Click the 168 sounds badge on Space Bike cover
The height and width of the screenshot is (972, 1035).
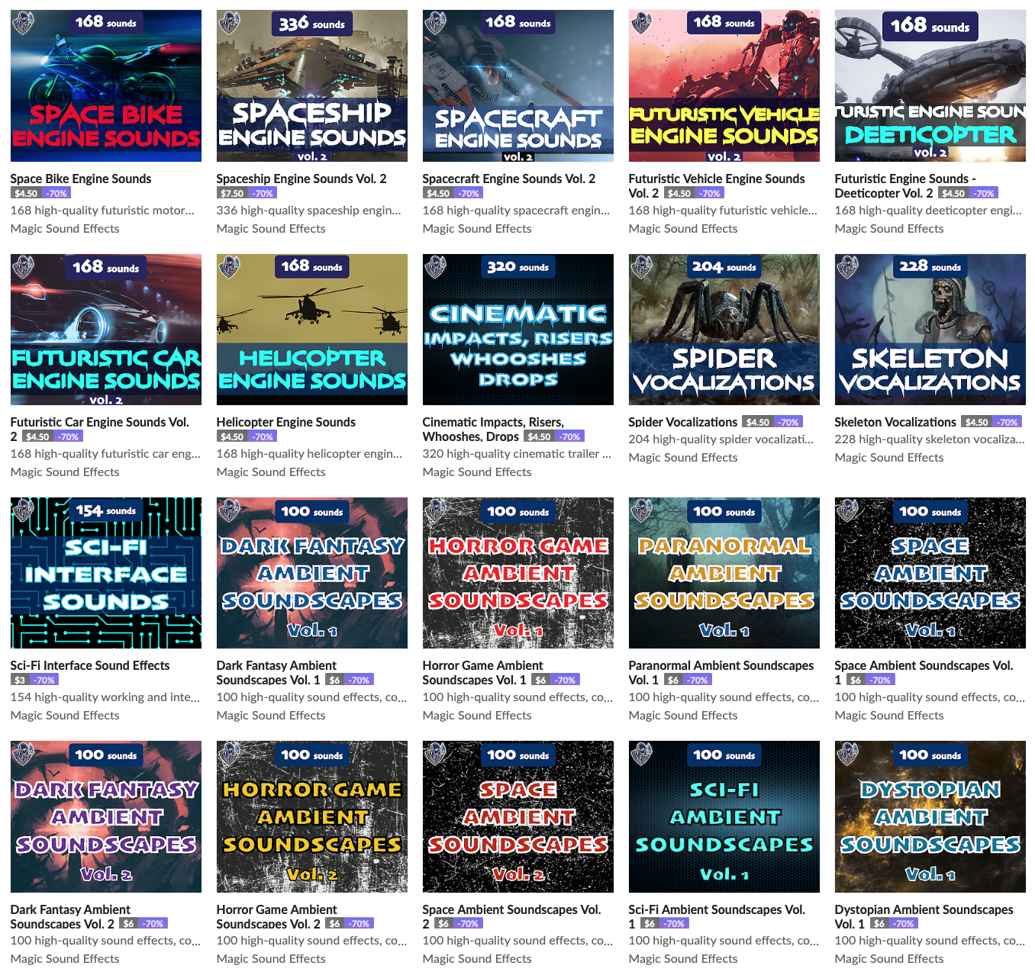tap(105, 22)
